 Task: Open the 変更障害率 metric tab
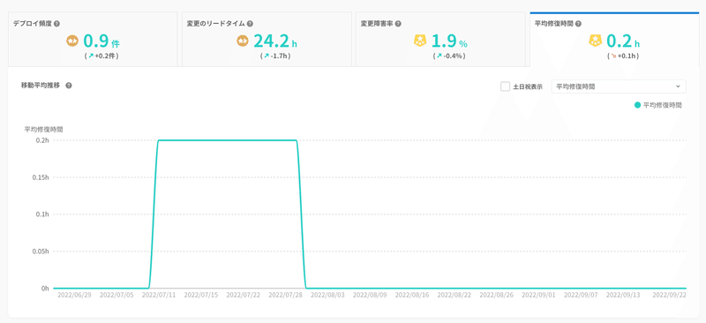(440, 39)
